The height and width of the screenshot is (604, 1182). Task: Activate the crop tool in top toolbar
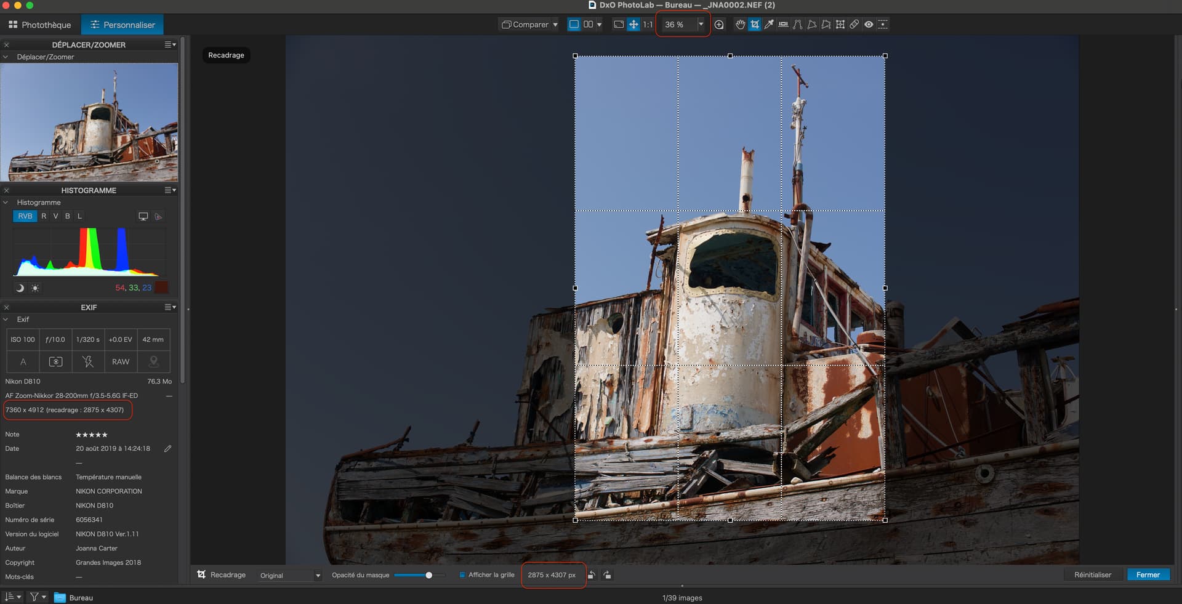coord(755,25)
